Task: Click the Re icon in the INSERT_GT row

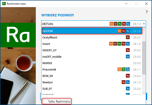Action: (128, 50)
